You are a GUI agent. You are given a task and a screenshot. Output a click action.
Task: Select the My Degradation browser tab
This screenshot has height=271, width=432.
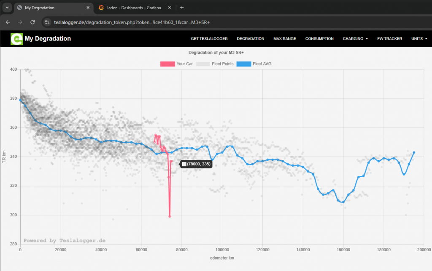coord(53,8)
